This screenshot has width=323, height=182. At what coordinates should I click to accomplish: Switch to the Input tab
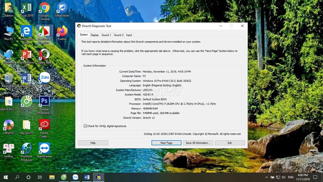tap(129, 35)
